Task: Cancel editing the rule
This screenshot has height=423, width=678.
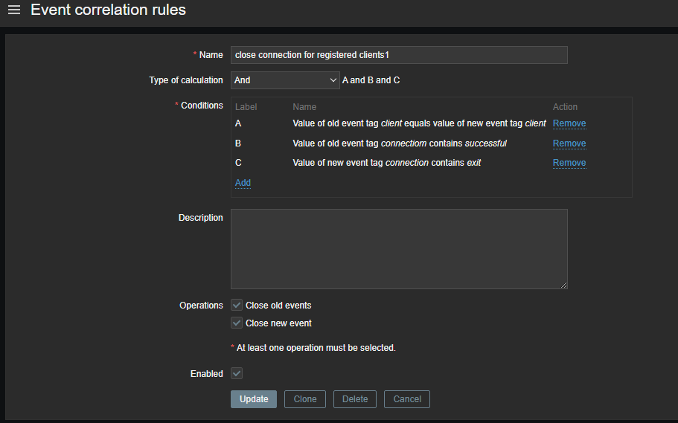Action: 407,399
